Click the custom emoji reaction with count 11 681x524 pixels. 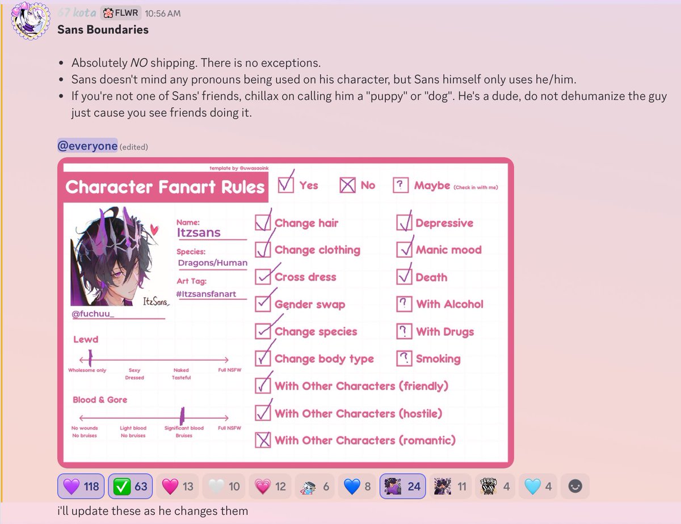point(450,486)
